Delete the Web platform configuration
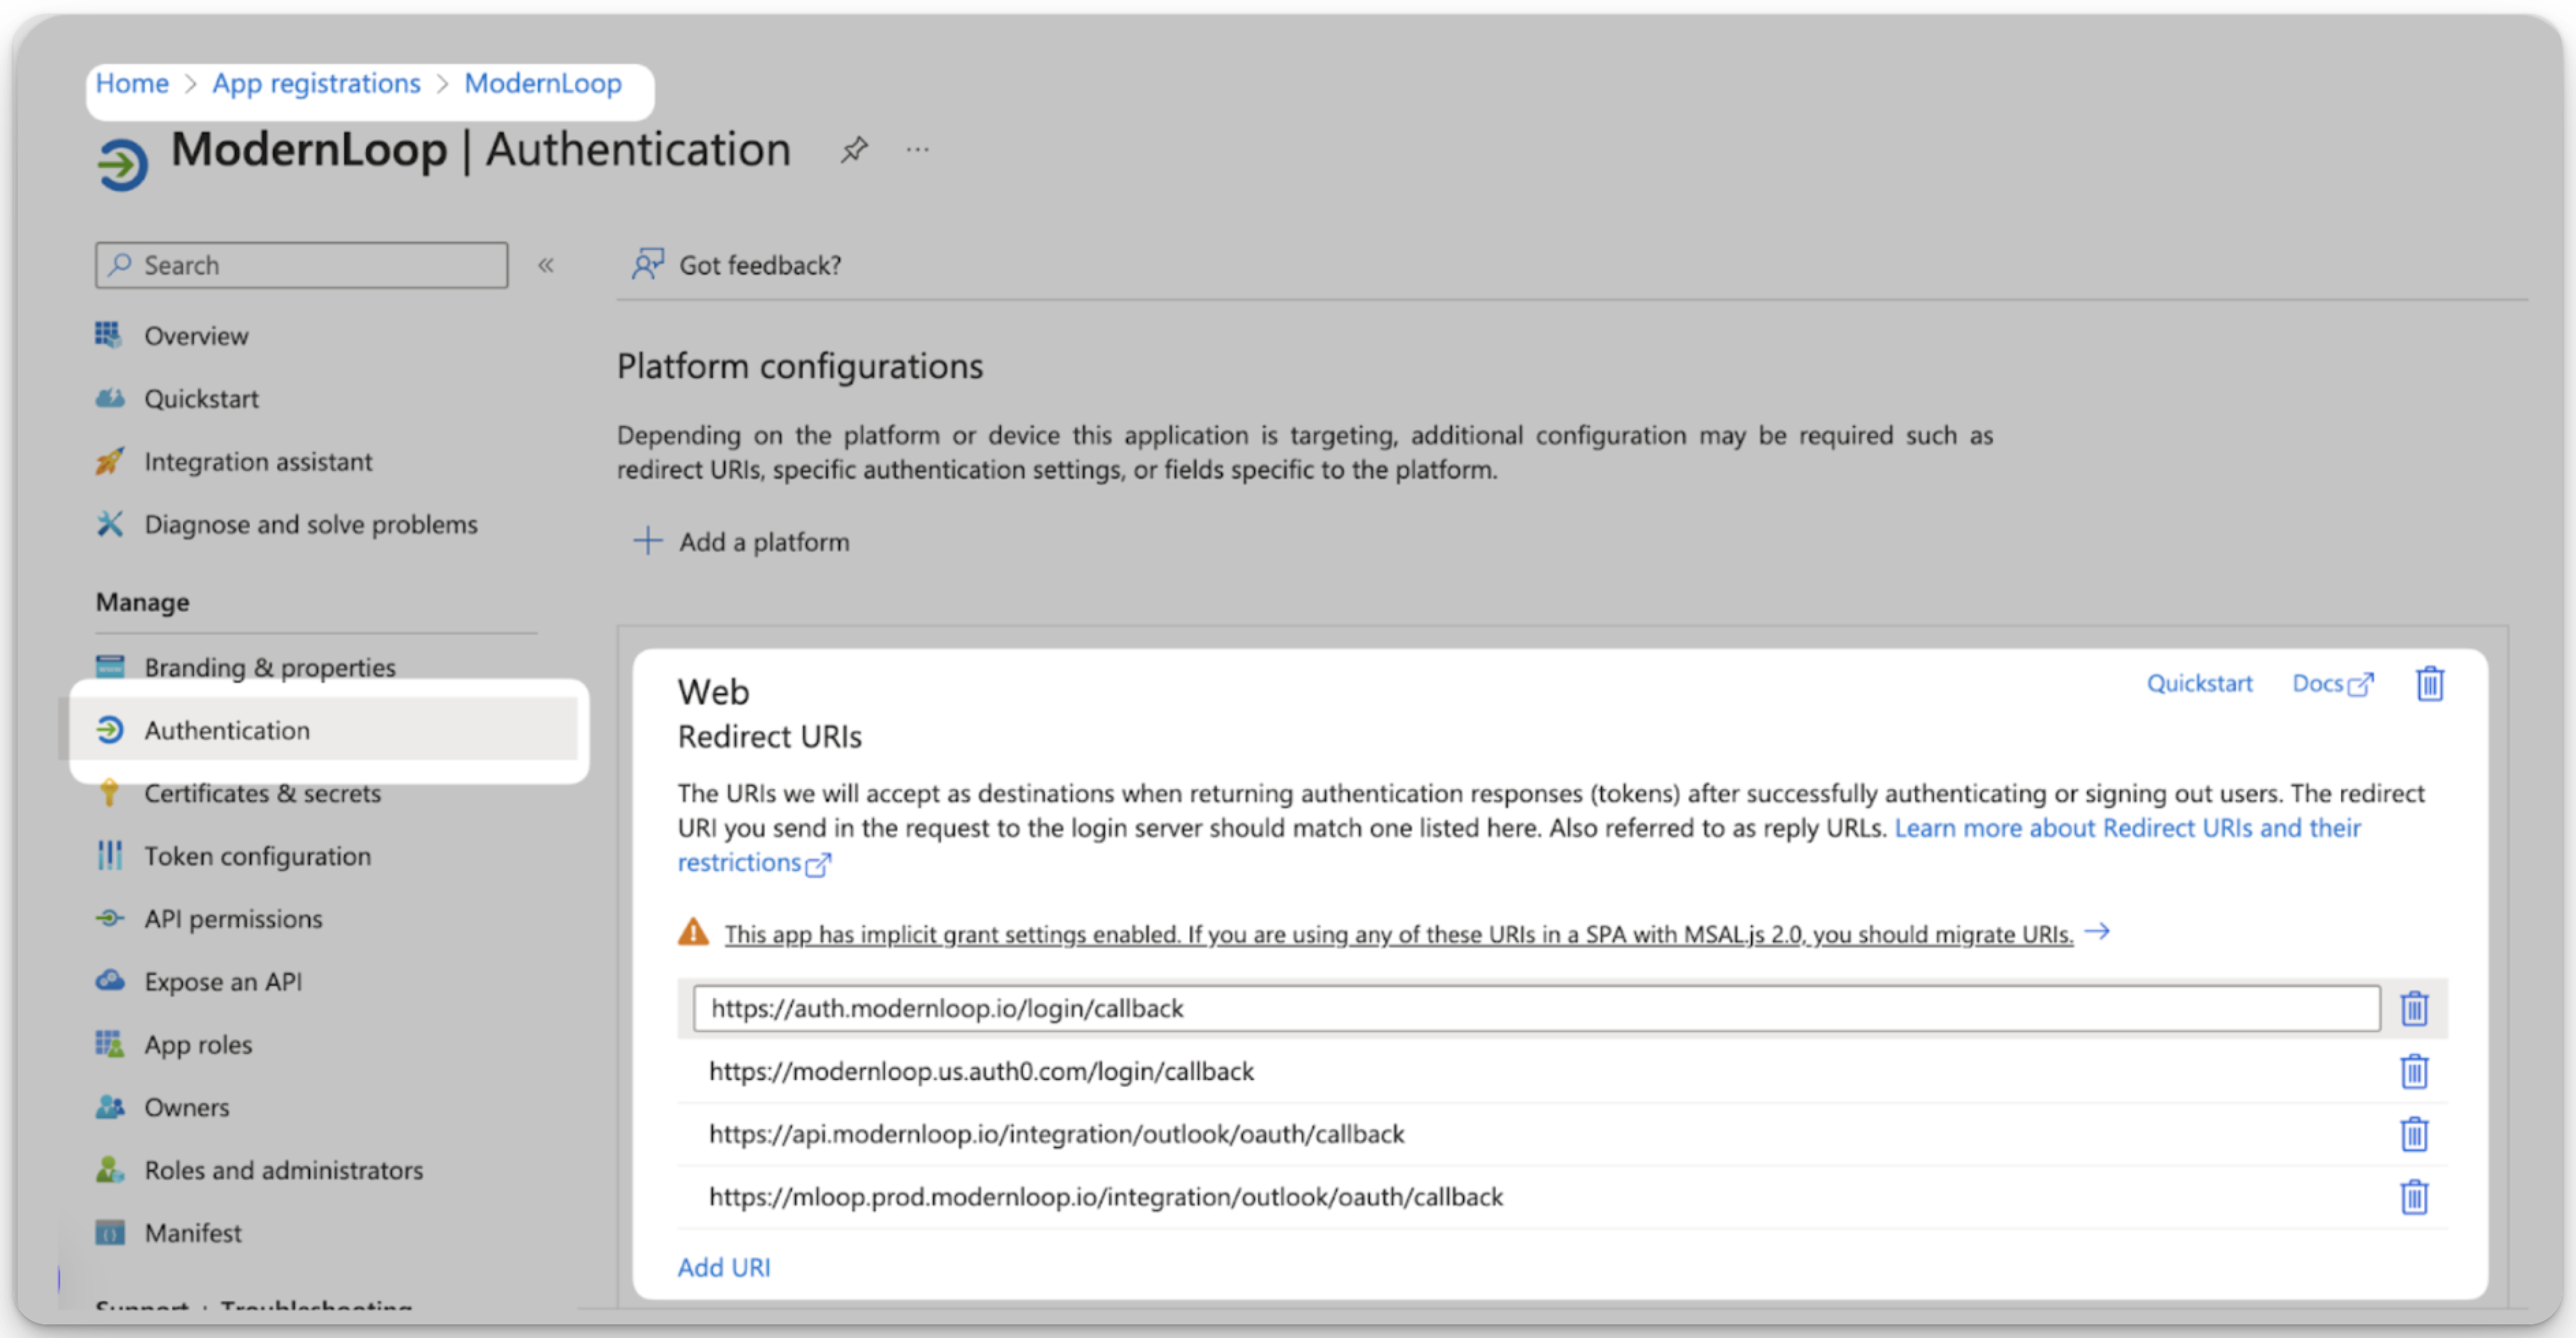 pos(2430,683)
